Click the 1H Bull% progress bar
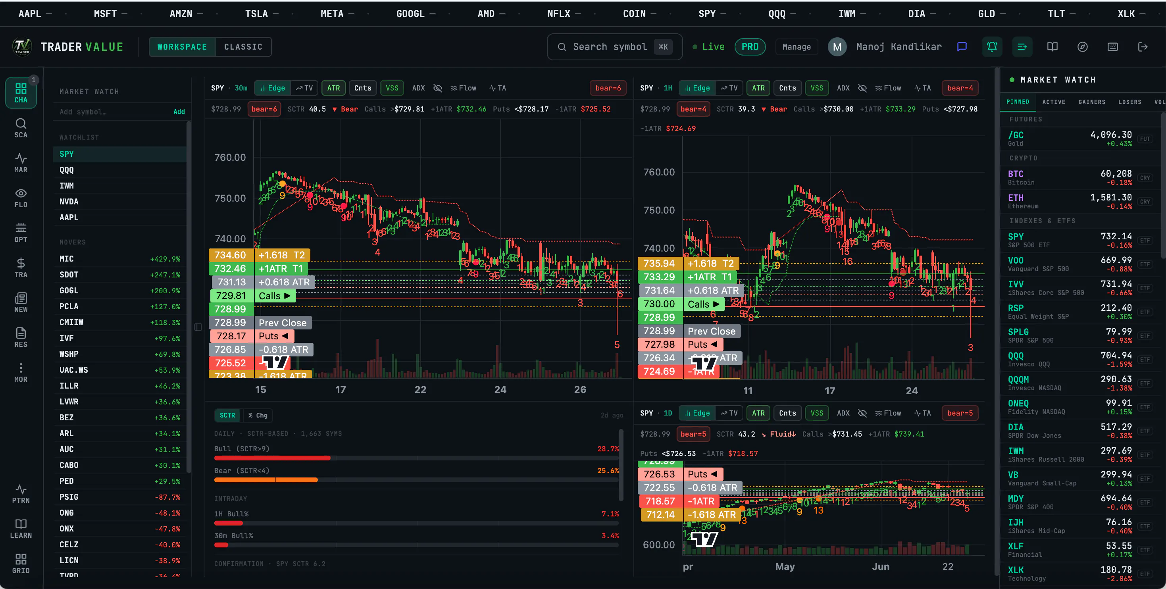 [x=416, y=524]
